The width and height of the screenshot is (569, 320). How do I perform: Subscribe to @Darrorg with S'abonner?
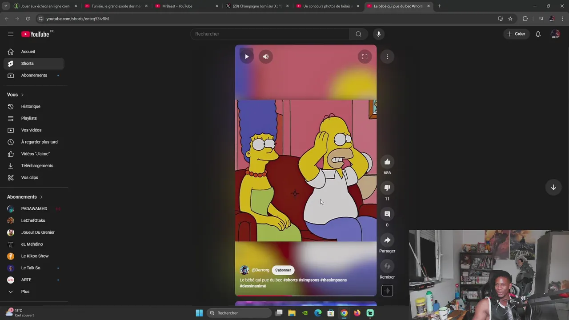(x=283, y=270)
